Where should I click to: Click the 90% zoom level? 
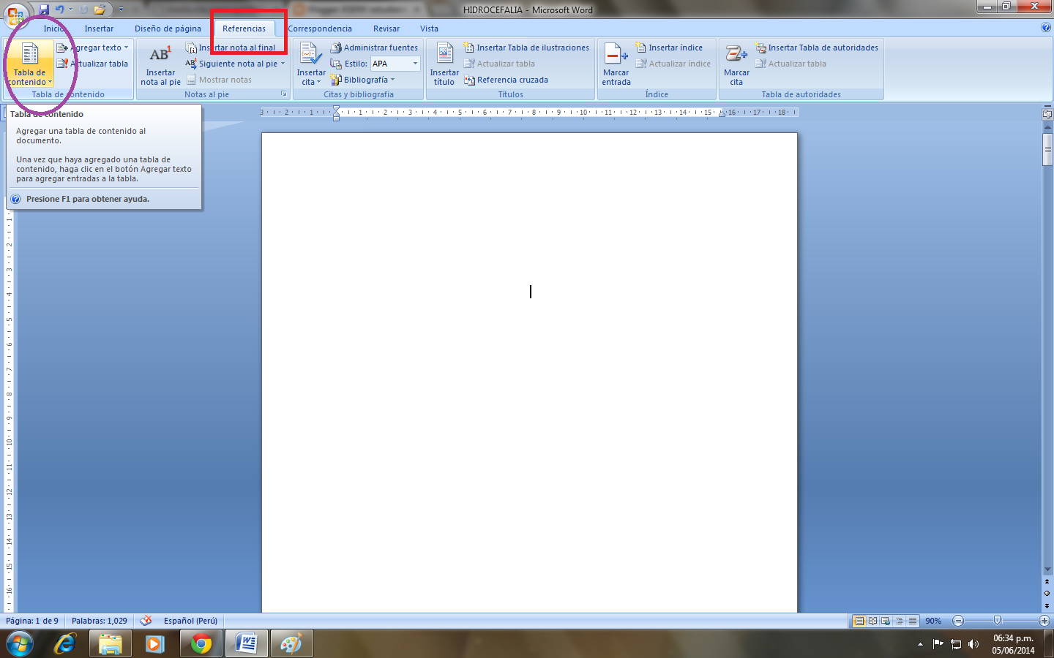click(x=933, y=621)
